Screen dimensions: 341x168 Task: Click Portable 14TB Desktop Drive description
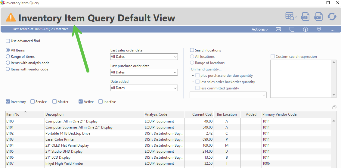(x=68, y=133)
